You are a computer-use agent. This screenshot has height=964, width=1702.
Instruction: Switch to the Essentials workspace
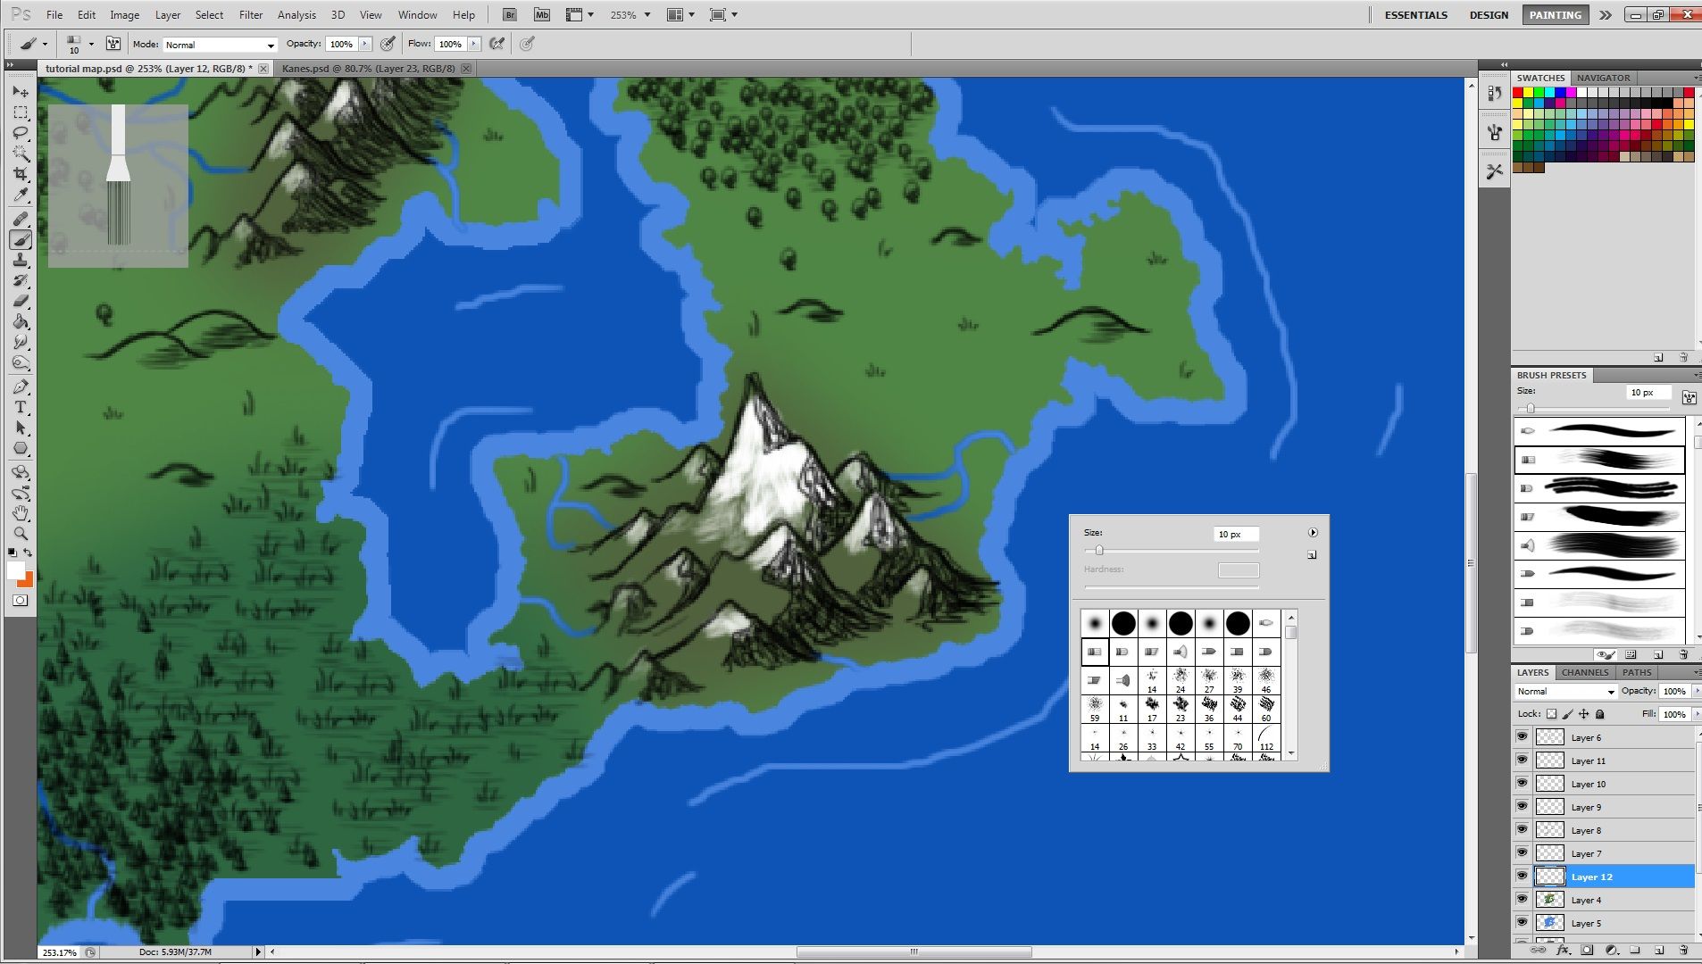tap(1416, 14)
